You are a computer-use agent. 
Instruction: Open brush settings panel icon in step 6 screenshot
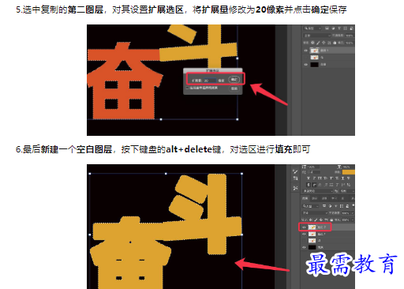coord(295,171)
